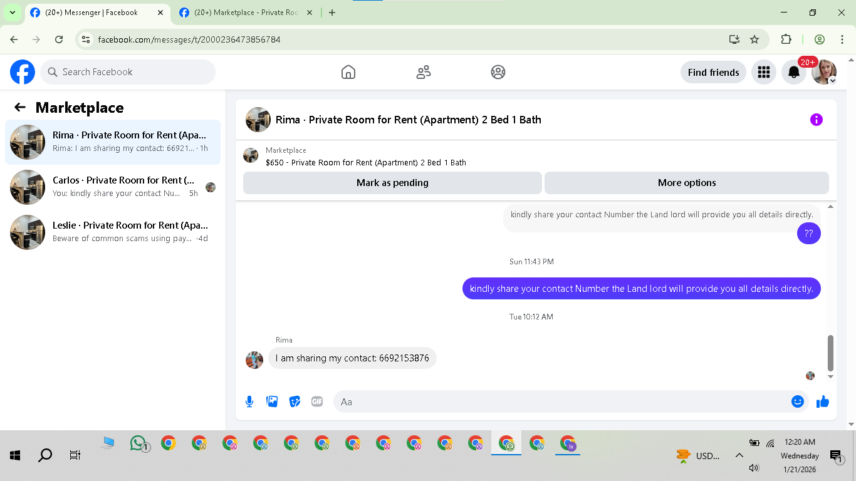Open the $650 Private Room listing link
The image size is (856, 481).
[366, 163]
